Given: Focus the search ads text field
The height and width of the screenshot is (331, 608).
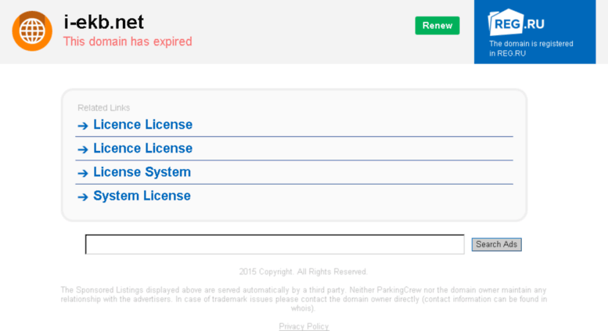Looking at the screenshot, I should pos(275,244).
